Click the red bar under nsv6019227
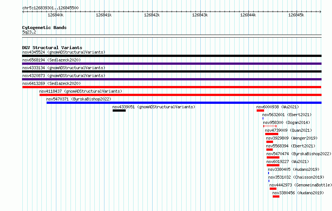The image size is (332, 211). tap(273, 165)
